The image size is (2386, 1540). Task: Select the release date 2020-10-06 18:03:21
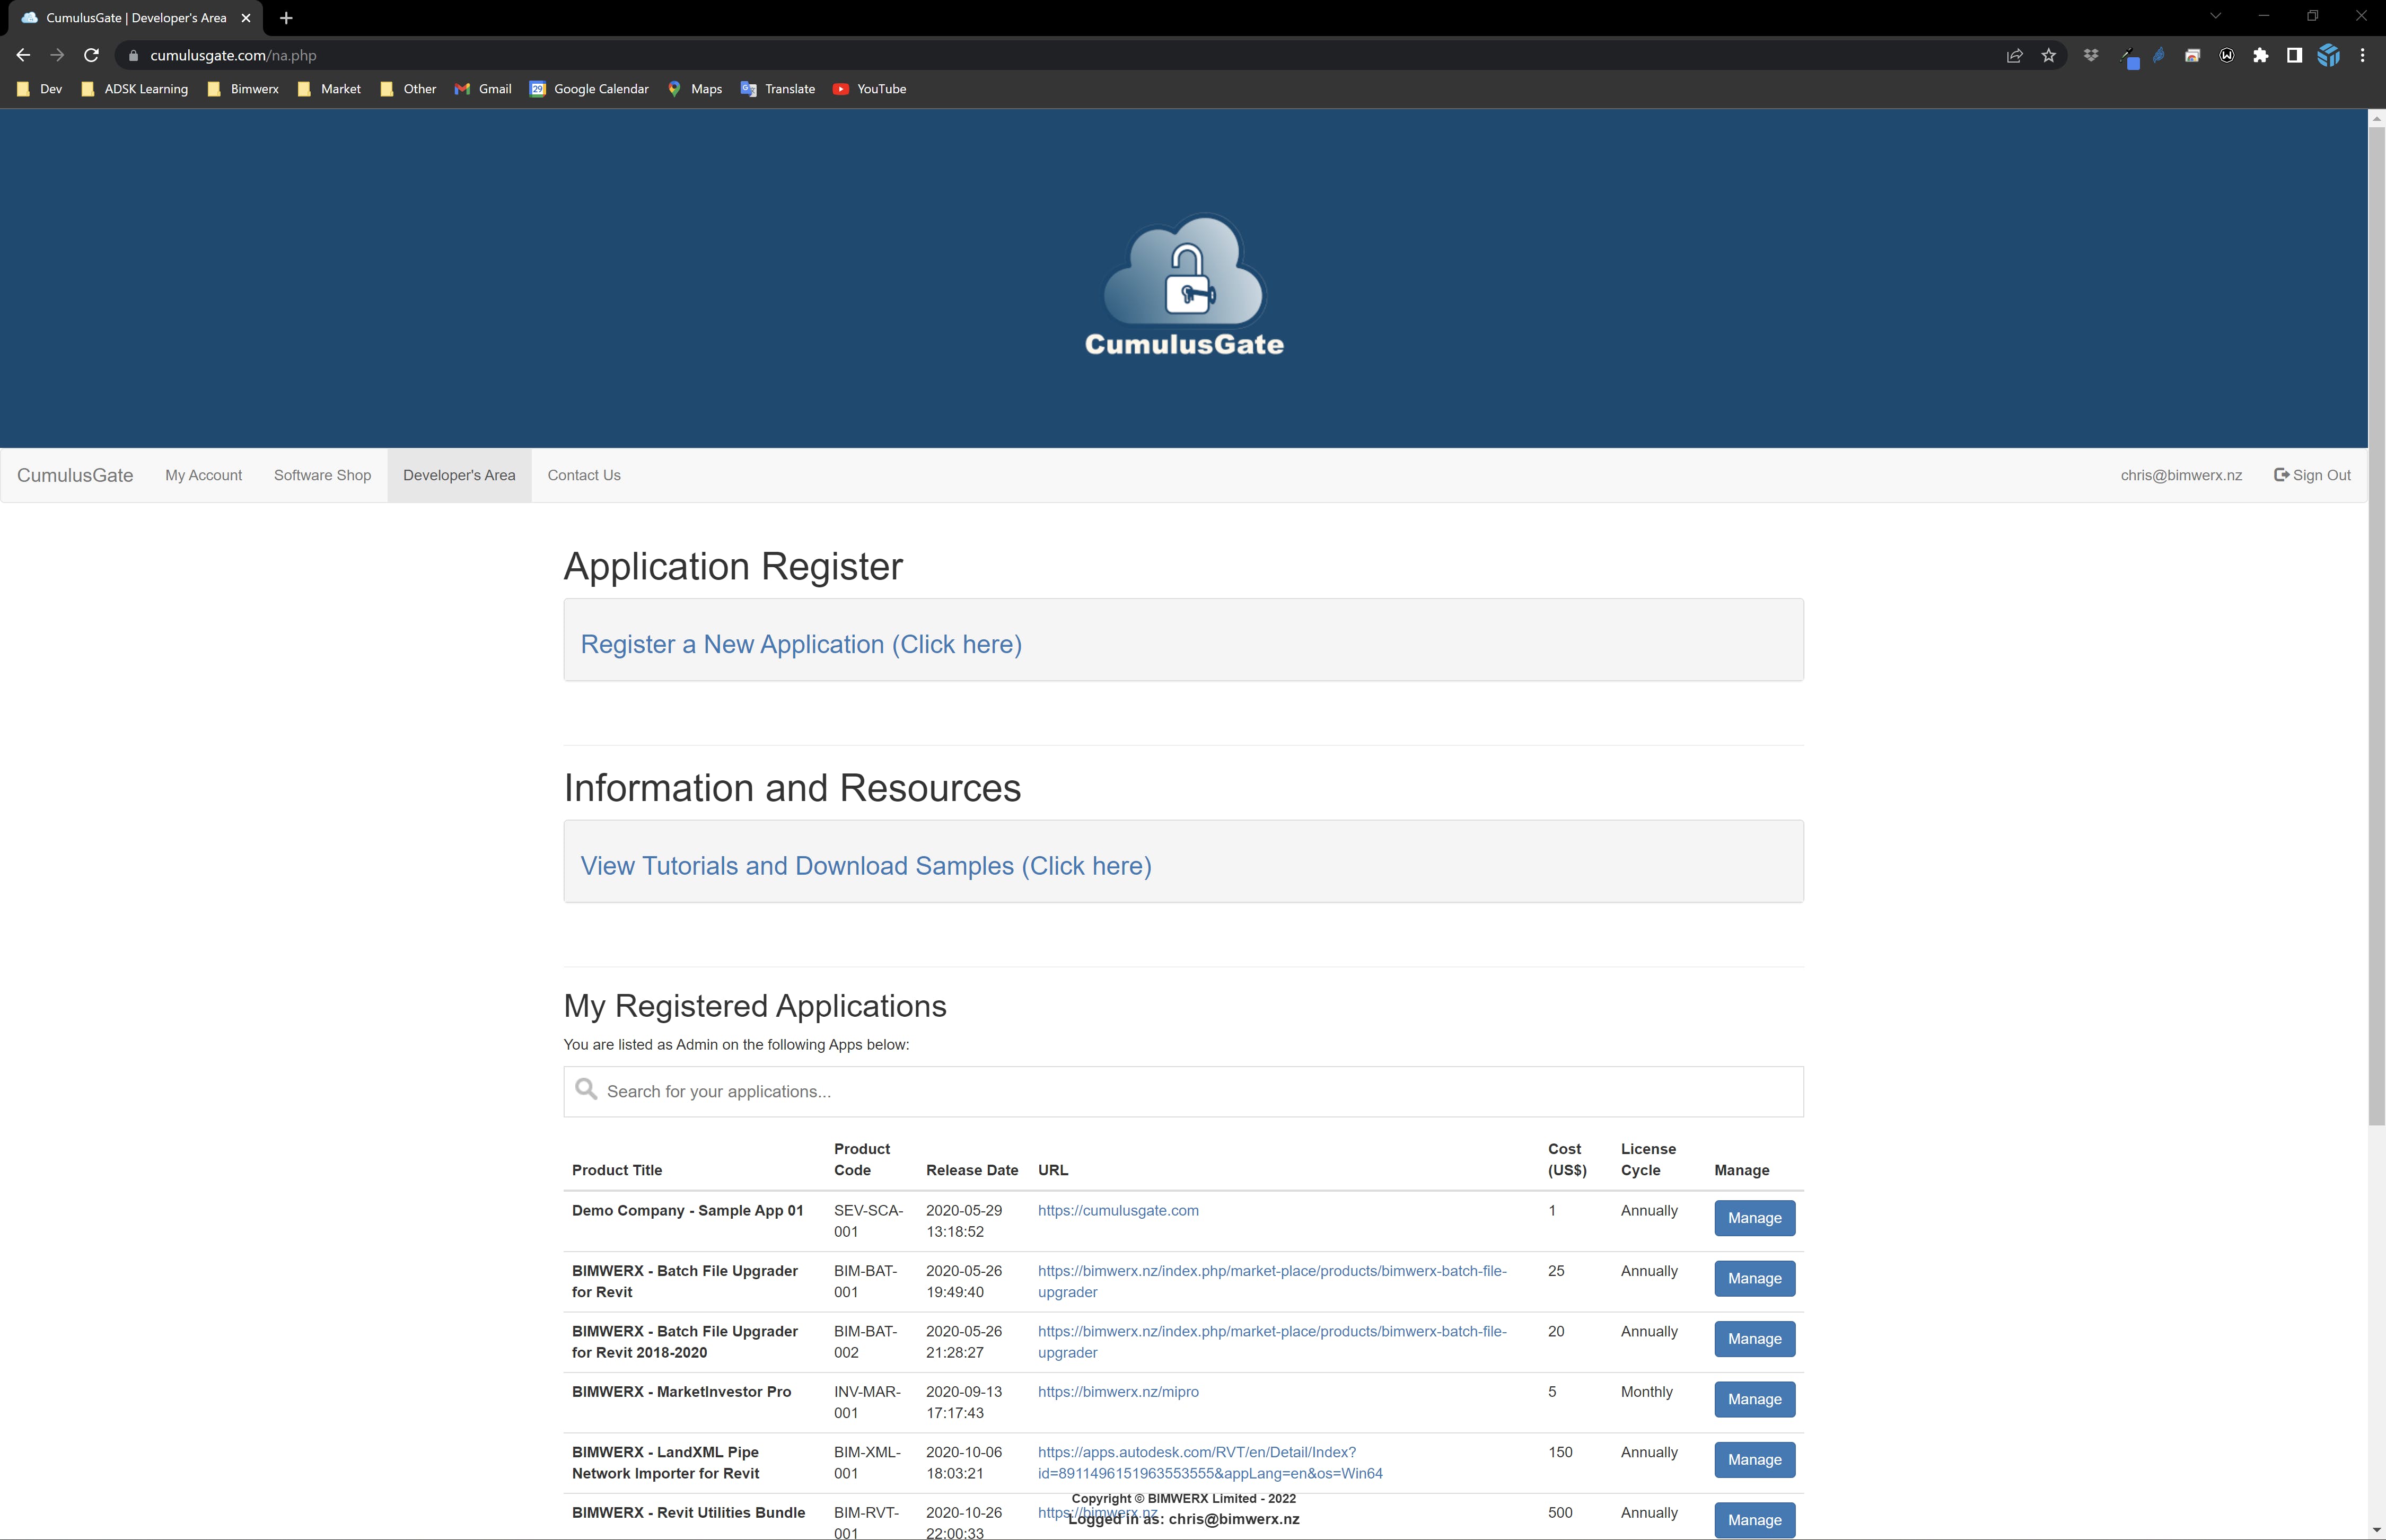click(964, 1462)
